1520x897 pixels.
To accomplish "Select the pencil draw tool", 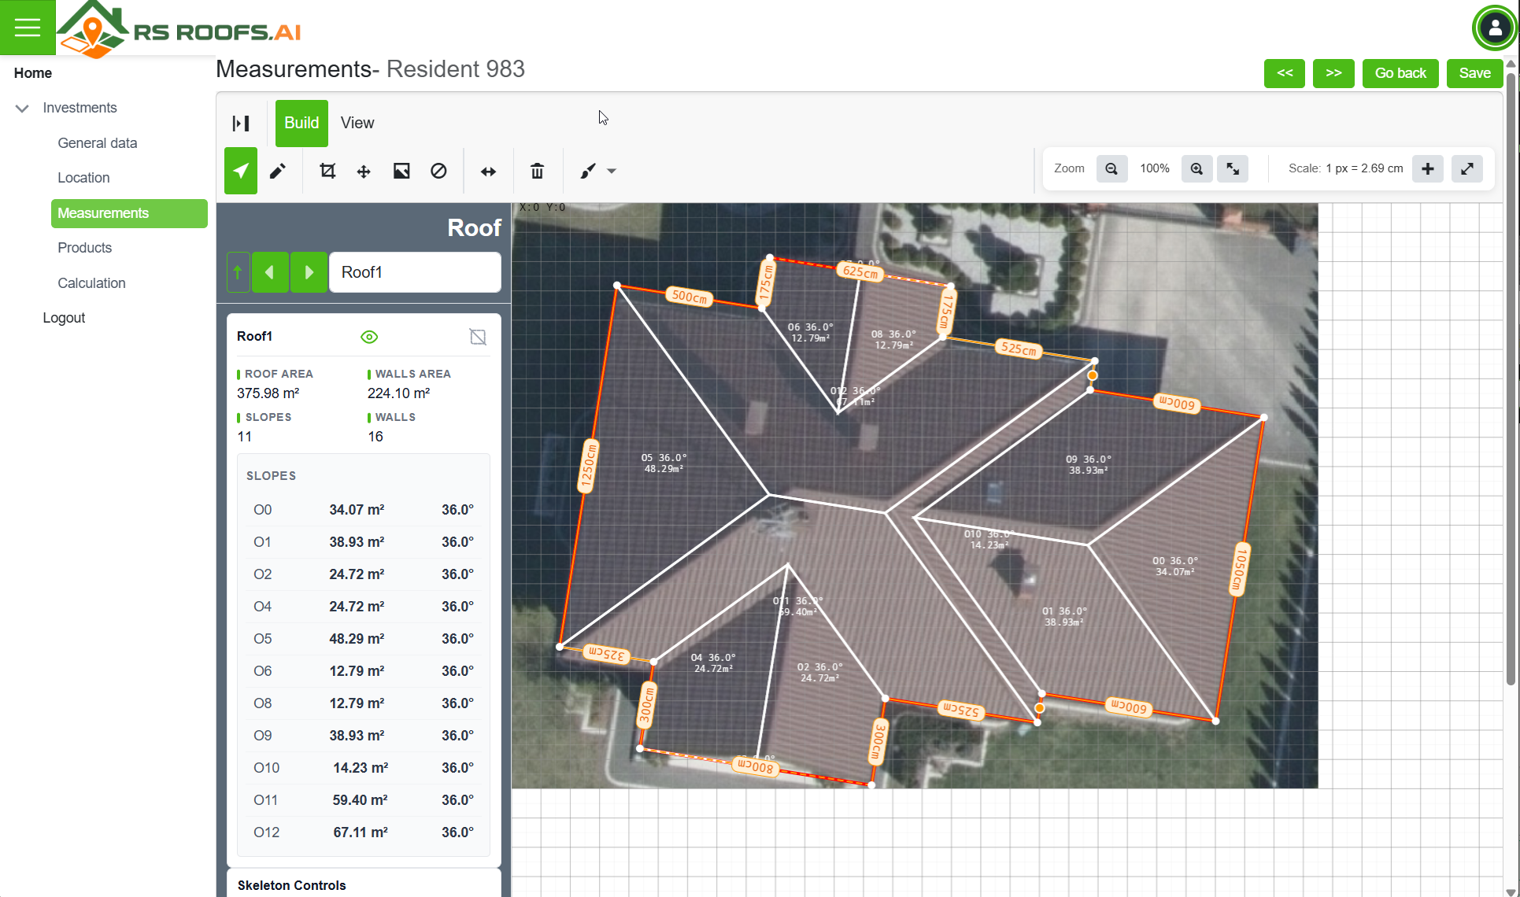I will click(x=277, y=171).
